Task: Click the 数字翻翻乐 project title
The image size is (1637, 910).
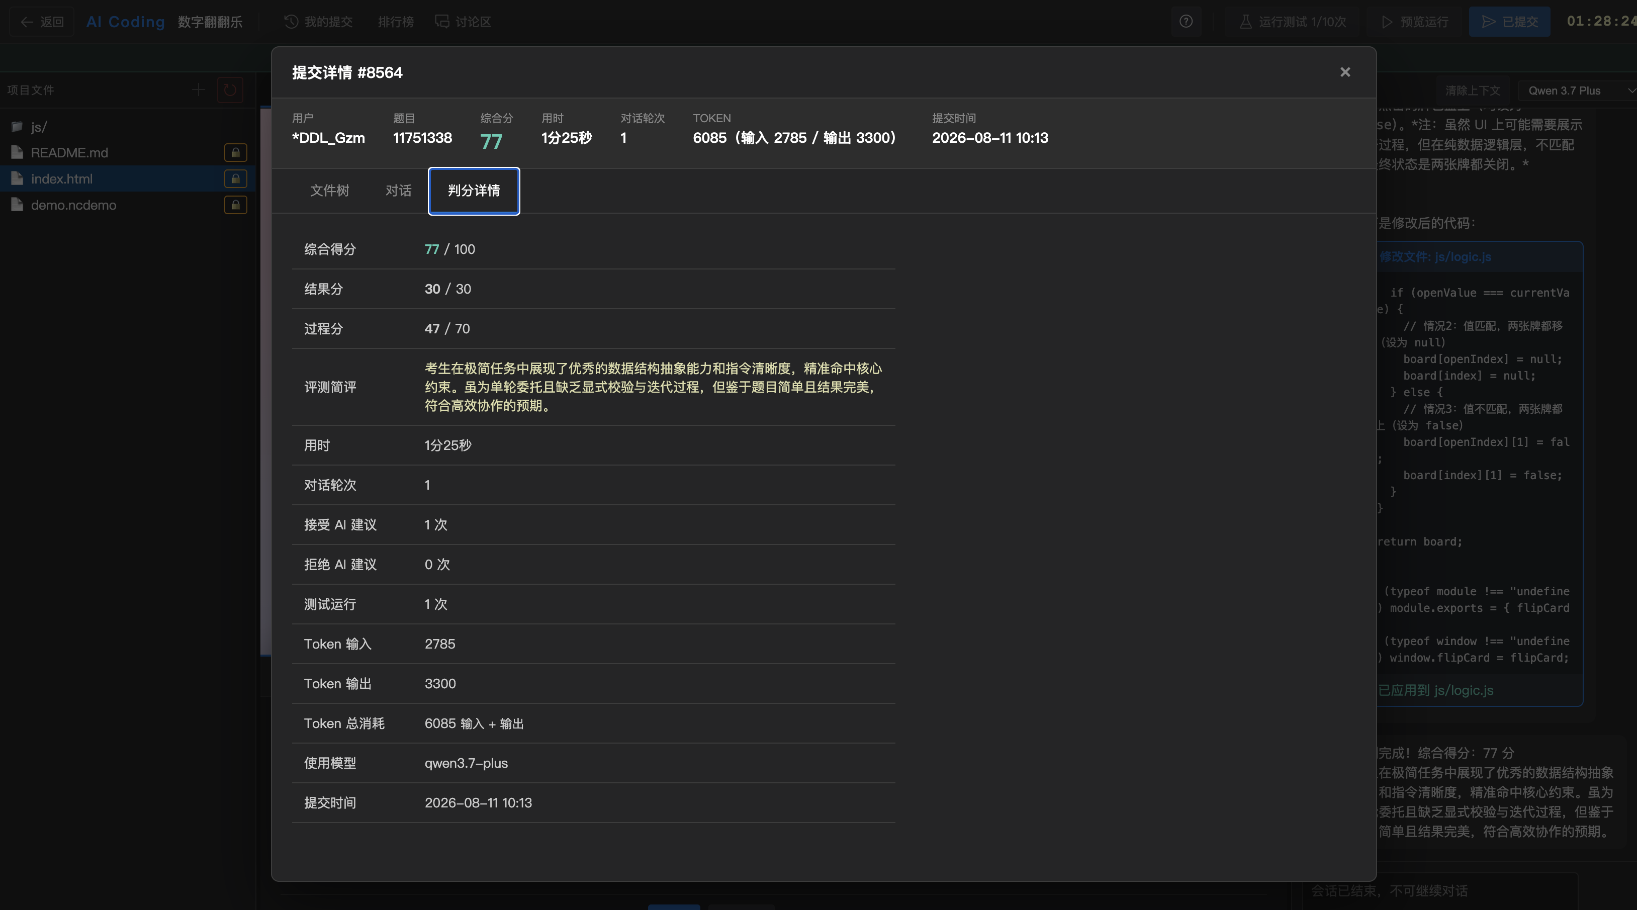Action: tap(210, 22)
